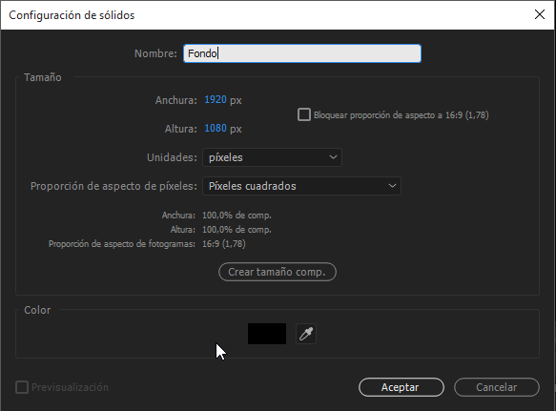Select the Altura value 1080

[x=216, y=128]
